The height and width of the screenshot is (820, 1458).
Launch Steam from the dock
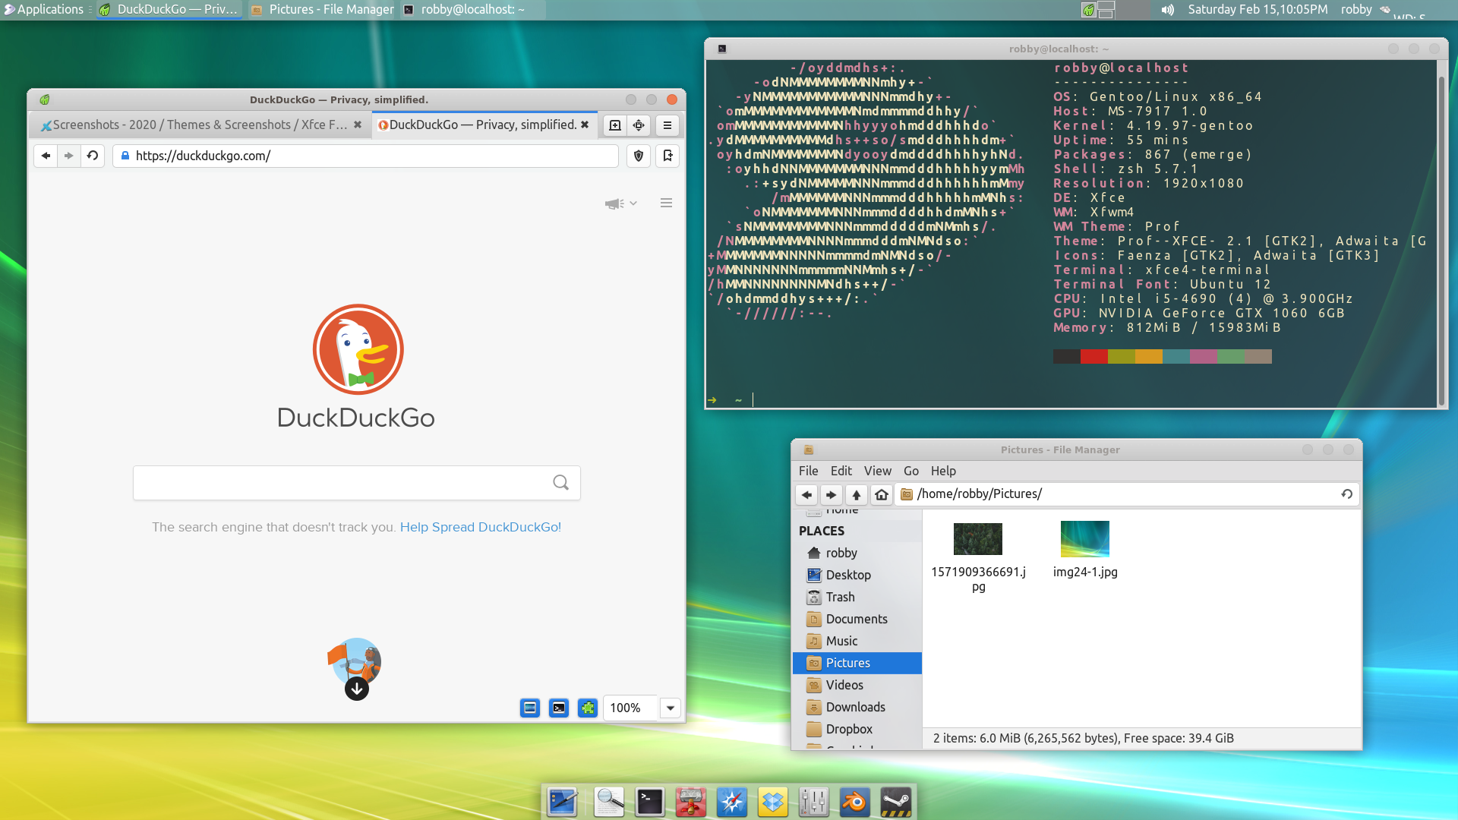896,802
